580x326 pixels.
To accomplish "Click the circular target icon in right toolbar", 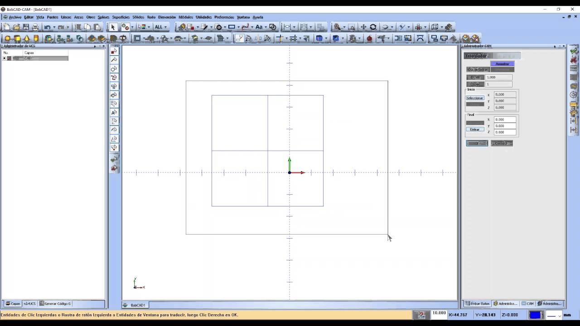I will [574, 95].
